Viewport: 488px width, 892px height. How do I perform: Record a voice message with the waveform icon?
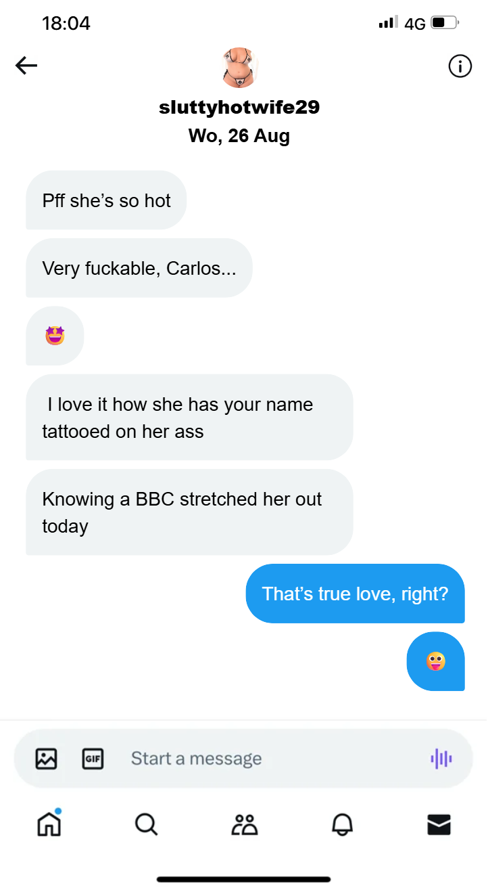click(441, 759)
